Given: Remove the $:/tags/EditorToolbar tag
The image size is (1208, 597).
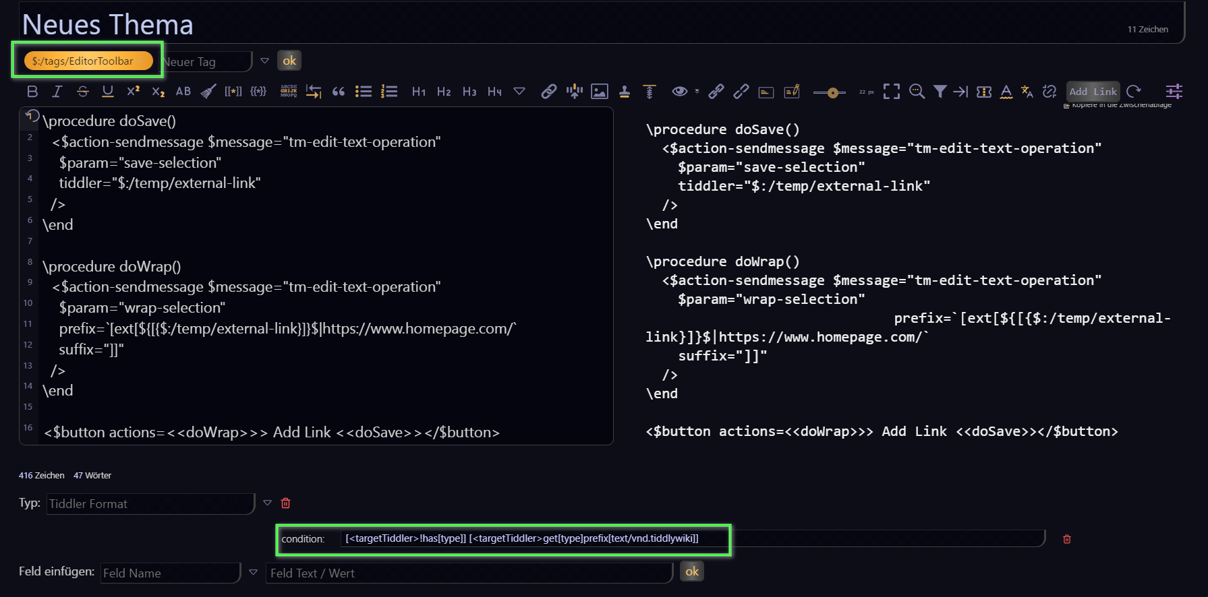Looking at the screenshot, I should [140, 61].
